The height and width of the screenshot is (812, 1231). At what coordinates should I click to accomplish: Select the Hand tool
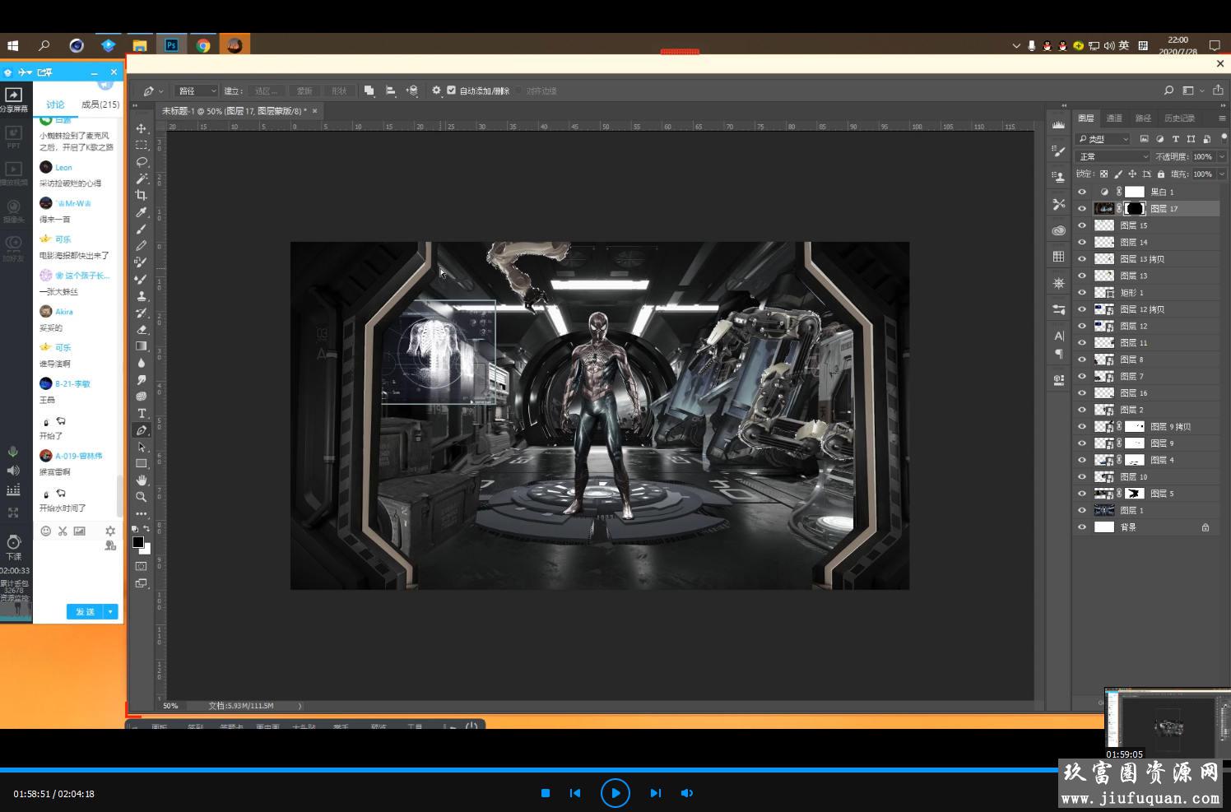point(142,480)
